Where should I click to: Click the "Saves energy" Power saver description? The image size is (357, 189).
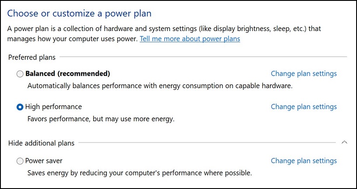tap(139, 173)
